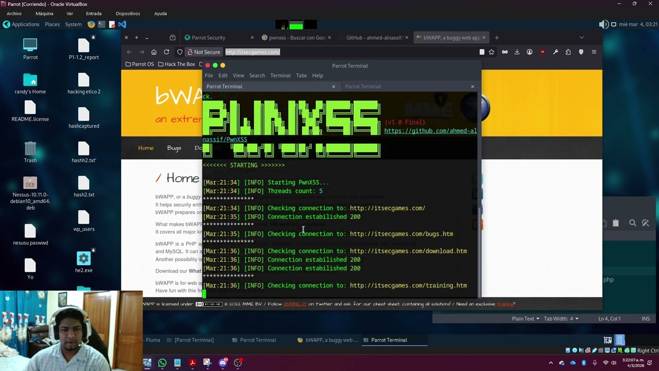Launch Firefox from the panel launcher
Viewport: 659px width, 371px height.
92,24
